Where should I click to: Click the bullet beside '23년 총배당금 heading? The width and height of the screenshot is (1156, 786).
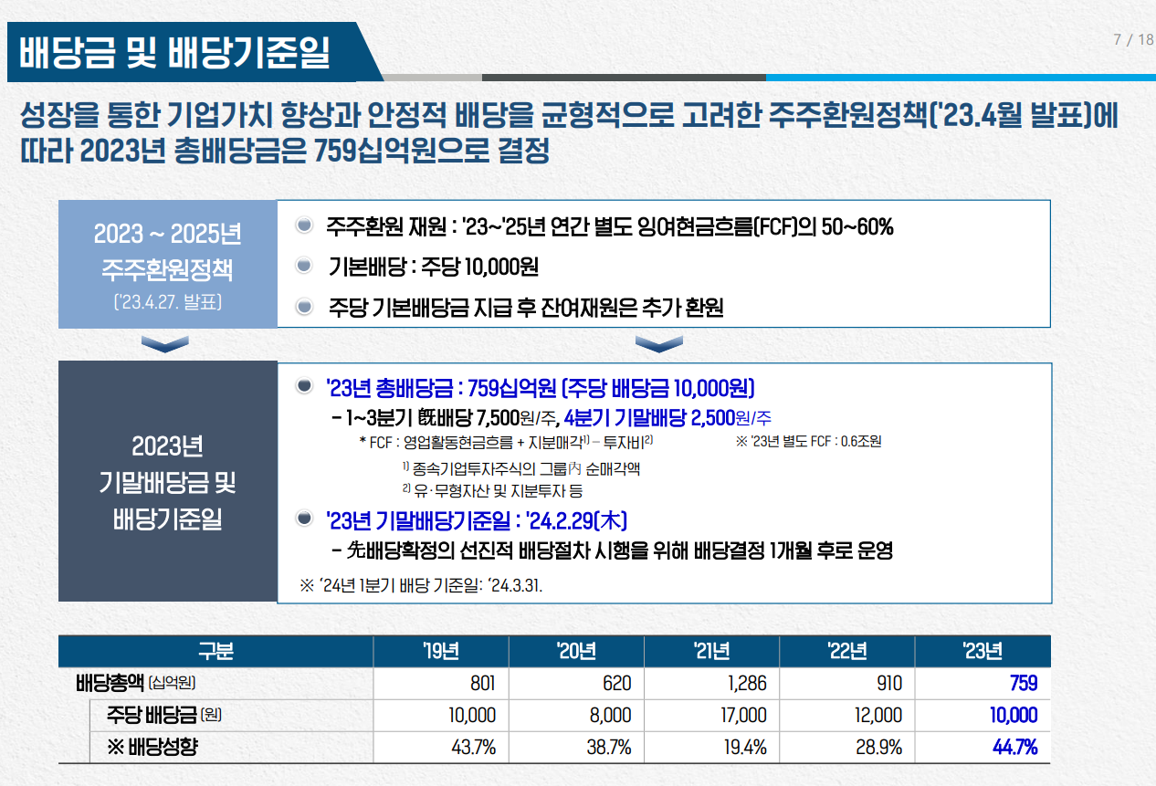[305, 388]
